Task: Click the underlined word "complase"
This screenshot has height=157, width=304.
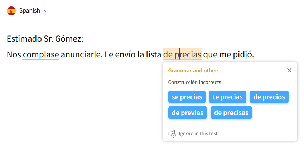Action: 41,55
